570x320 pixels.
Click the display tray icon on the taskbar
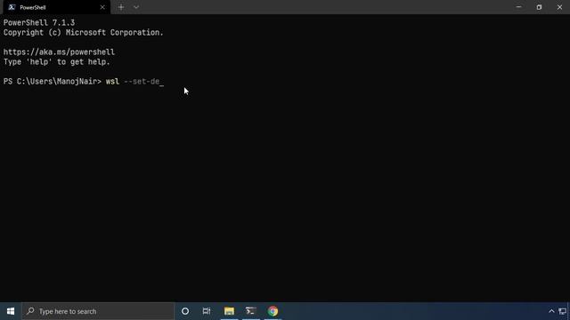(562, 311)
